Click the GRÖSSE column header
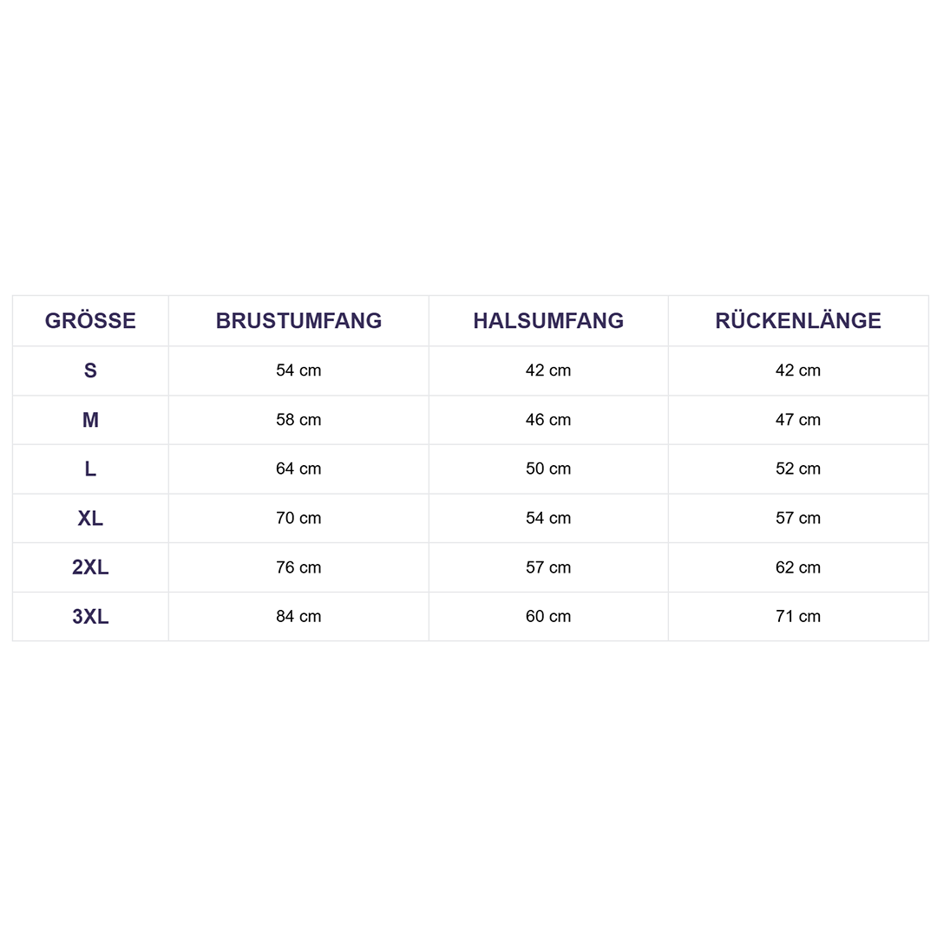 coord(90,321)
